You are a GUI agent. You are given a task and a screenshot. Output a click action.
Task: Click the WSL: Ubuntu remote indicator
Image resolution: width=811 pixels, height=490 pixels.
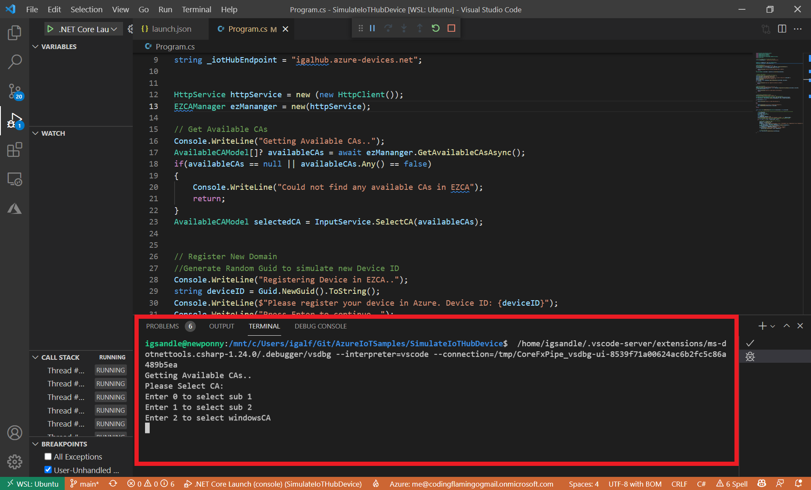pos(33,484)
